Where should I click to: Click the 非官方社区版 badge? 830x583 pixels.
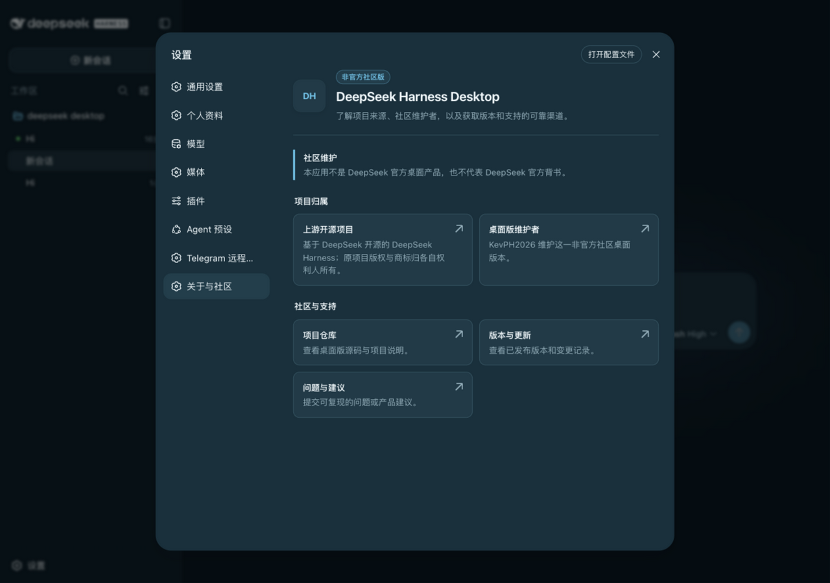click(363, 77)
